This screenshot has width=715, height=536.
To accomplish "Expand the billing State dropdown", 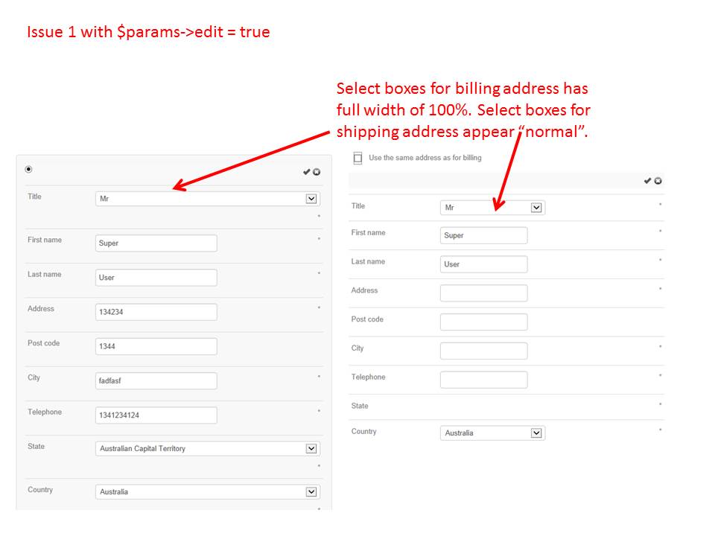I will click(208, 449).
